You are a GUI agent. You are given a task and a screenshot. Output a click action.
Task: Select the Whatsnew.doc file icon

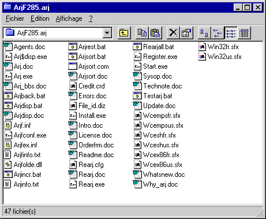click(x=137, y=175)
